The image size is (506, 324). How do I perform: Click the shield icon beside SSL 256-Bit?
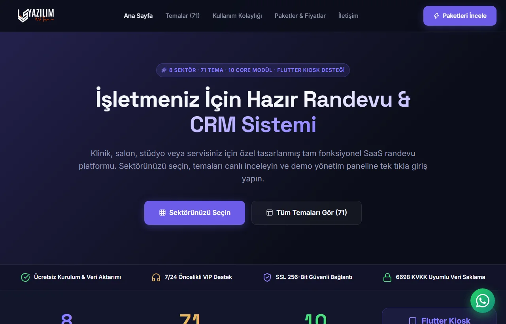(x=267, y=277)
